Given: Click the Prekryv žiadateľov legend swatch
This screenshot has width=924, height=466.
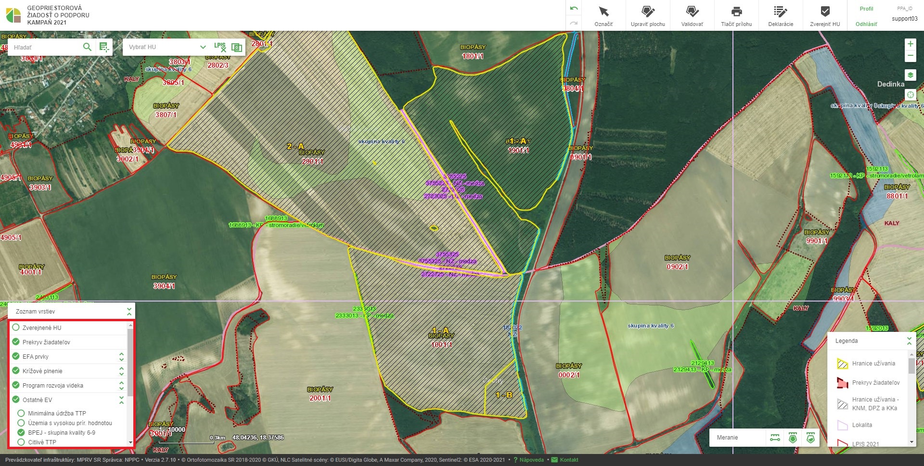Looking at the screenshot, I should (x=842, y=383).
